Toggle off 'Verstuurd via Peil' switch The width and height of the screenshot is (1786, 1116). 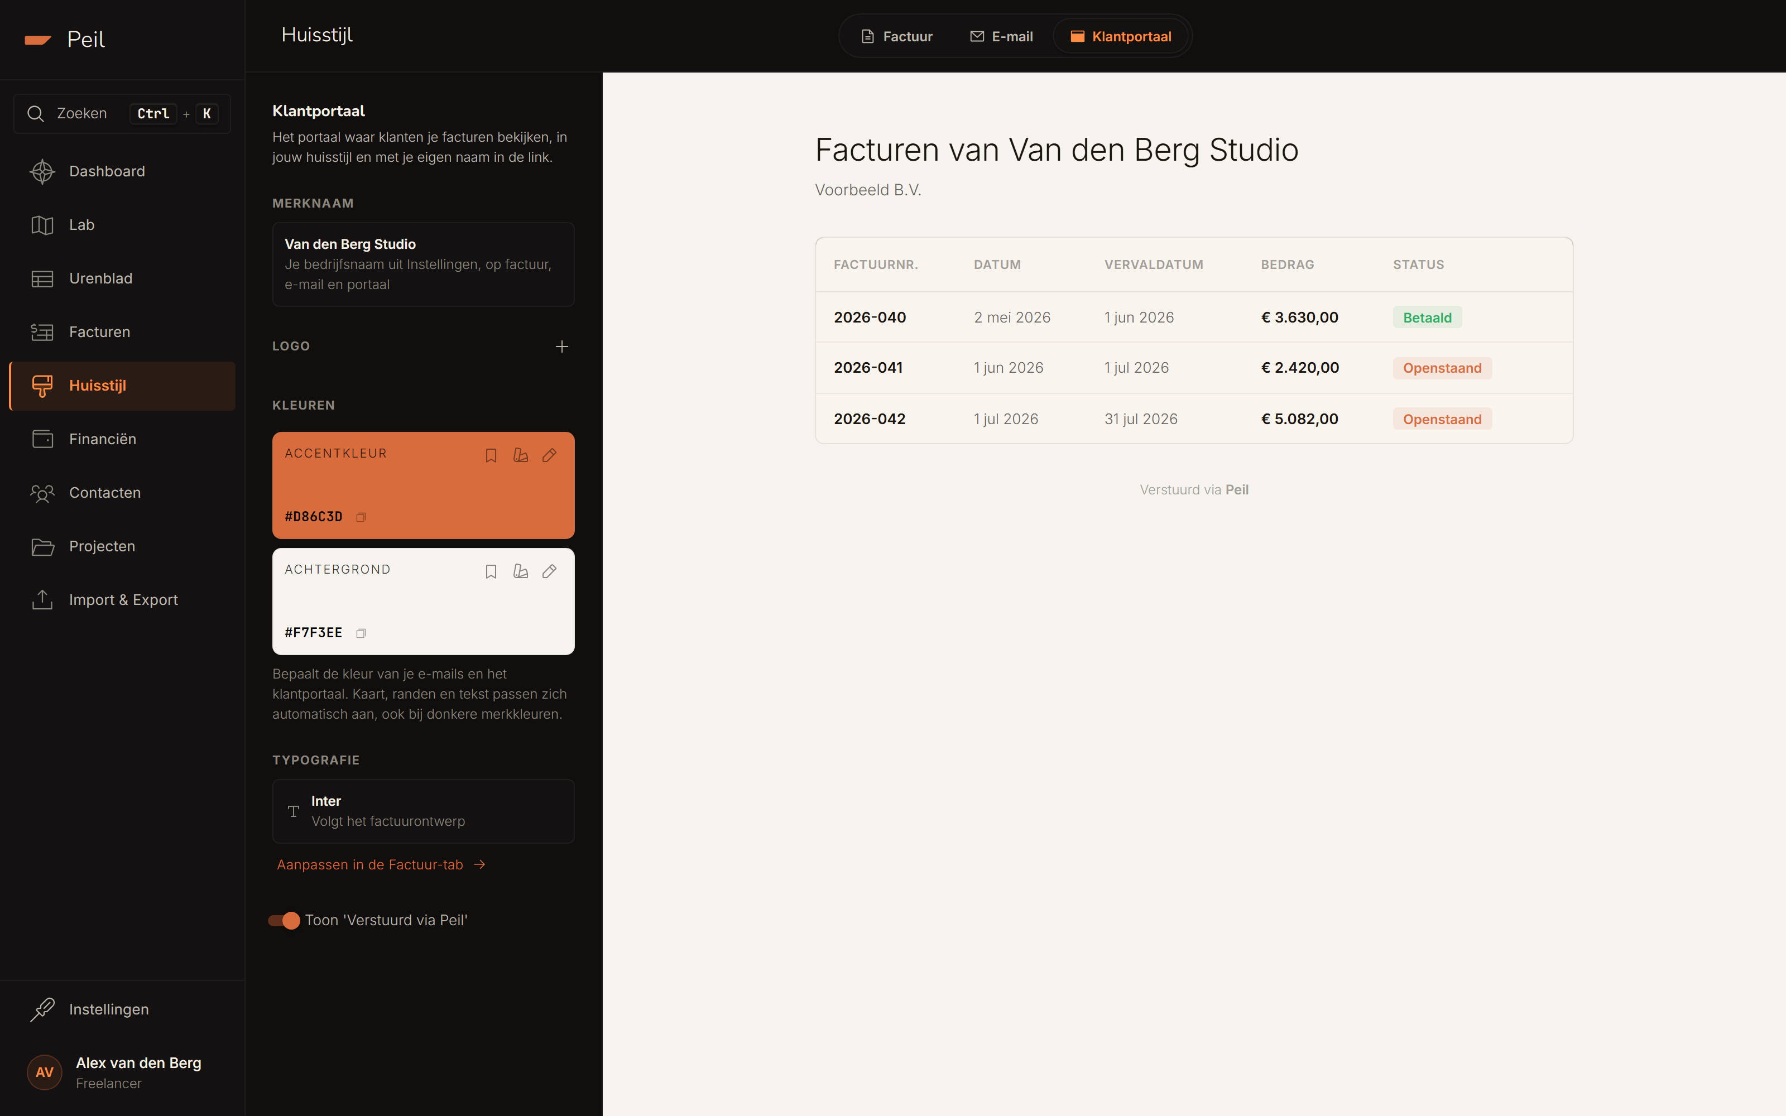pyautogui.click(x=284, y=920)
